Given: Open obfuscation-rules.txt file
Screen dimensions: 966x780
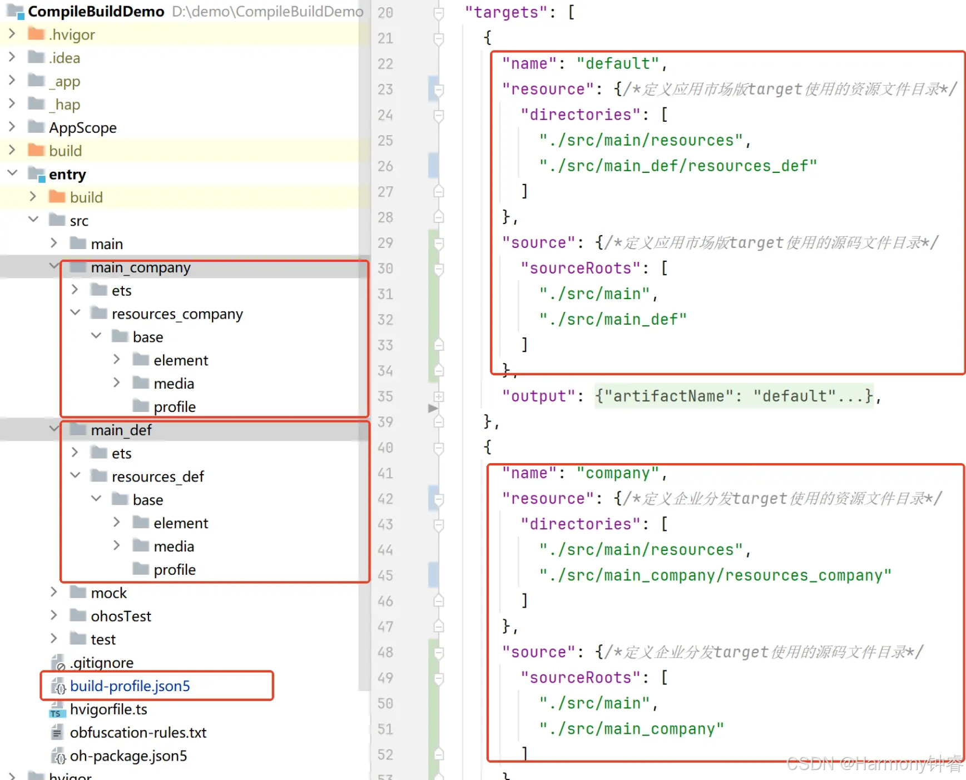Looking at the screenshot, I should pos(138,732).
